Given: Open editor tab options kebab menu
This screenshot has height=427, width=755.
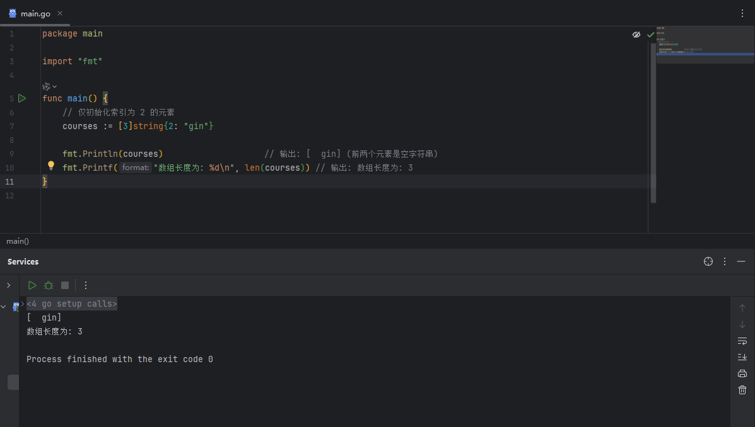Looking at the screenshot, I should click(x=742, y=13).
